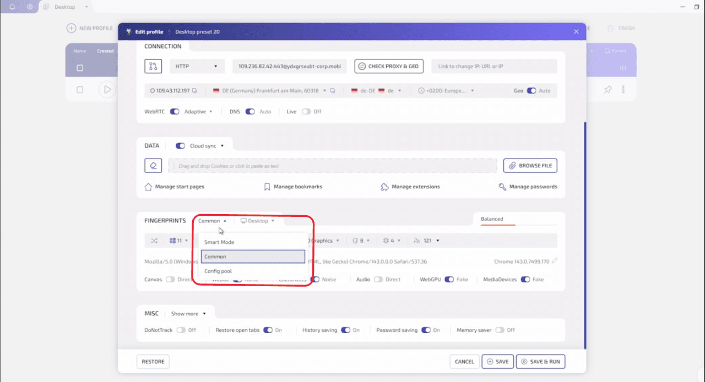The width and height of the screenshot is (705, 382).
Task: Open Manage start pages
Action: 174,187
